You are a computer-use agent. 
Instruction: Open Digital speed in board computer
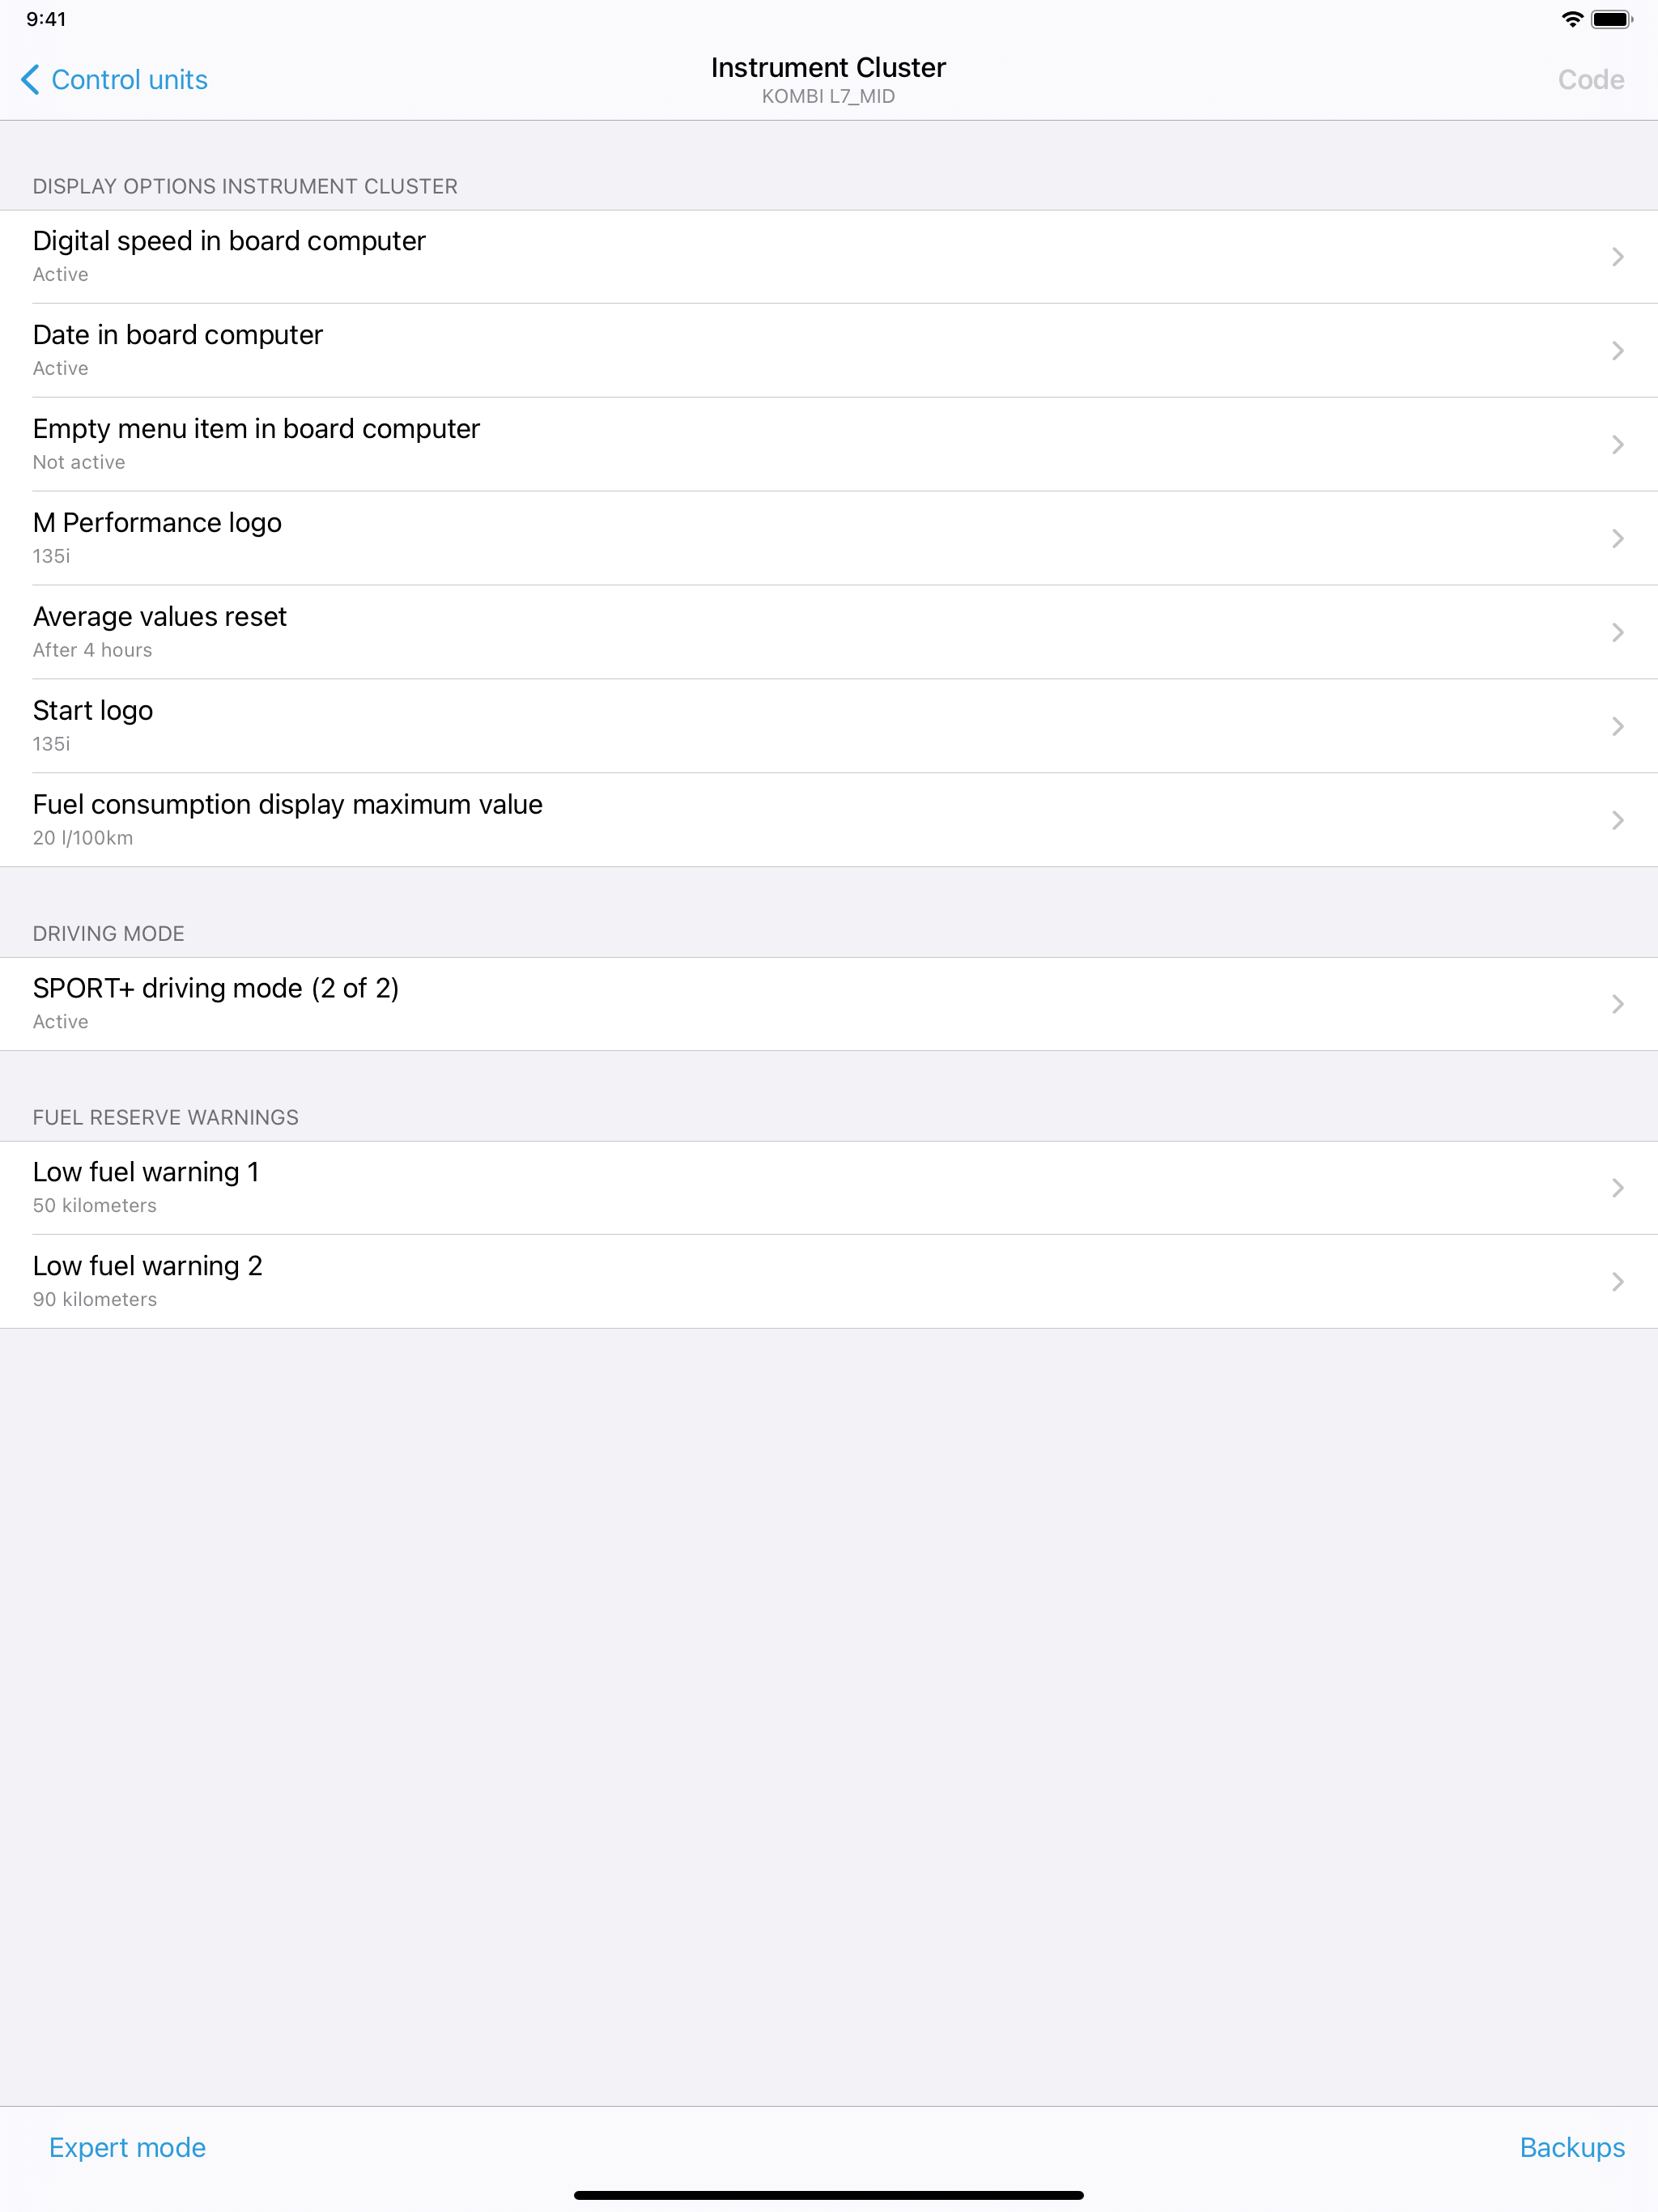tap(229, 256)
